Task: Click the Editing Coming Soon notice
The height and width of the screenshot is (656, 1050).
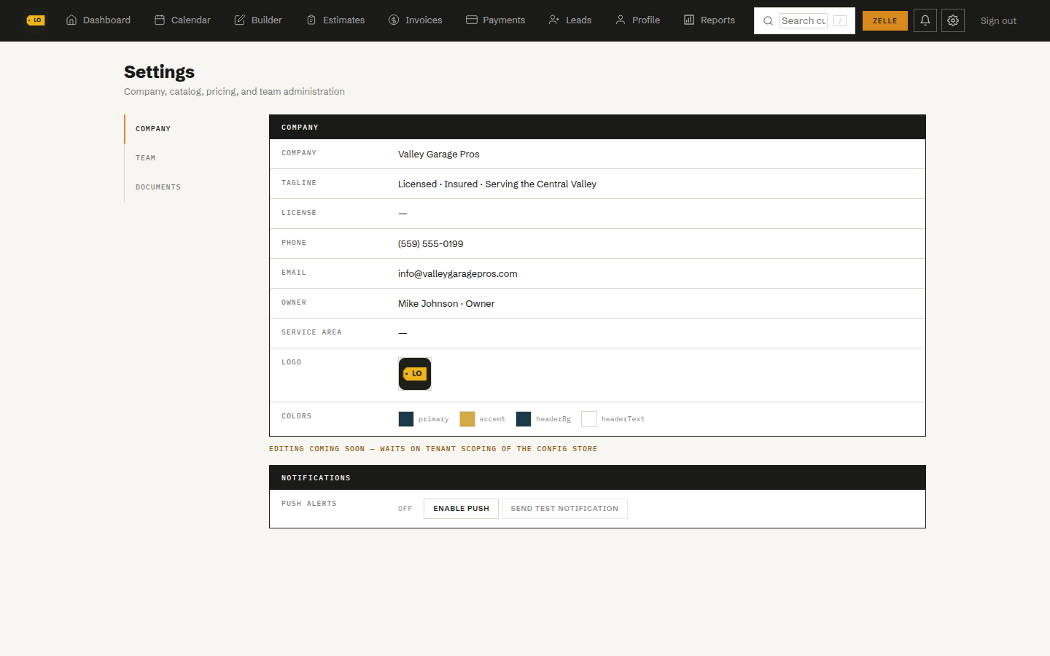Action: click(433, 449)
